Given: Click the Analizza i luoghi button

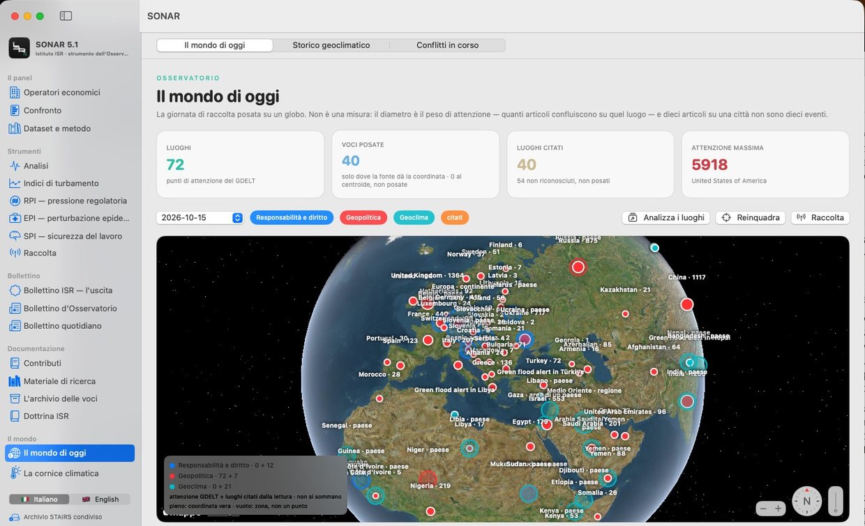Looking at the screenshot, I should click(x=666, y=217).
